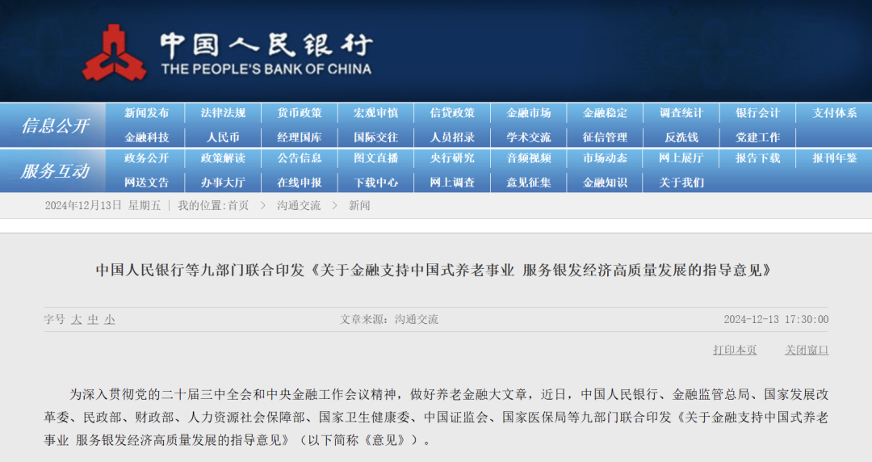The width and height of the screenshot is (872, 462).
Task: Open 宏观审慎 navigation link
Action: click(376, 113)
